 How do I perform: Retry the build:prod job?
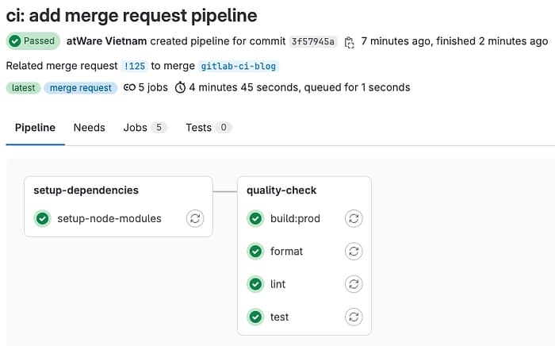pyautogui.click(x=354, y=218)
